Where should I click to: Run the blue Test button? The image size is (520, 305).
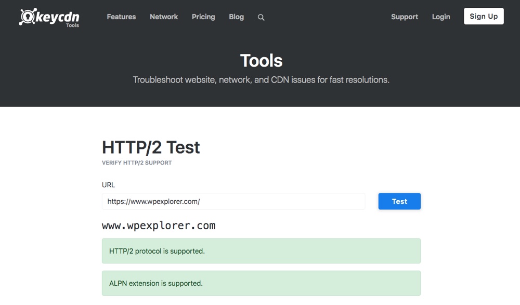tap(399, 201)
